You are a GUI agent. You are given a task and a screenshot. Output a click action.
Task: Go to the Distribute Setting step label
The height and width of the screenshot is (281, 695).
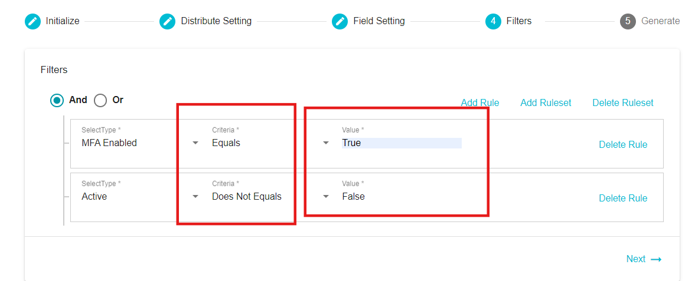(x=216, y=21)
